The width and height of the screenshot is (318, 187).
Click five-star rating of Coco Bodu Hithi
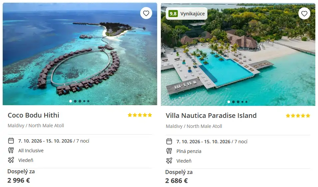(x=140, y=115)
